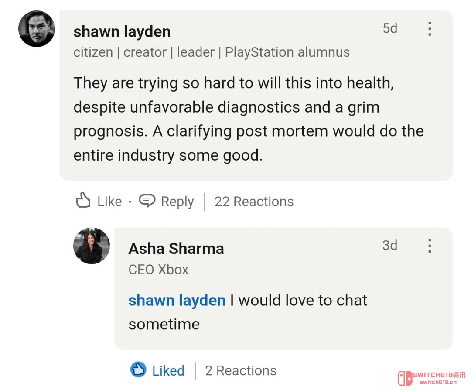Click the Like thumbs-up icon under shawn layden's comment
471x390 pixels.
(84, 201)
